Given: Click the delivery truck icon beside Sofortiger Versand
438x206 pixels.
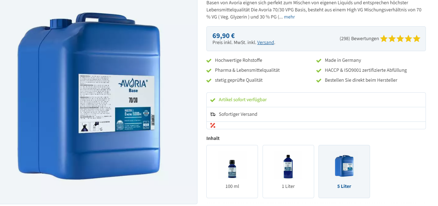Looking at the screenshot, I should [x=213, y=114].
